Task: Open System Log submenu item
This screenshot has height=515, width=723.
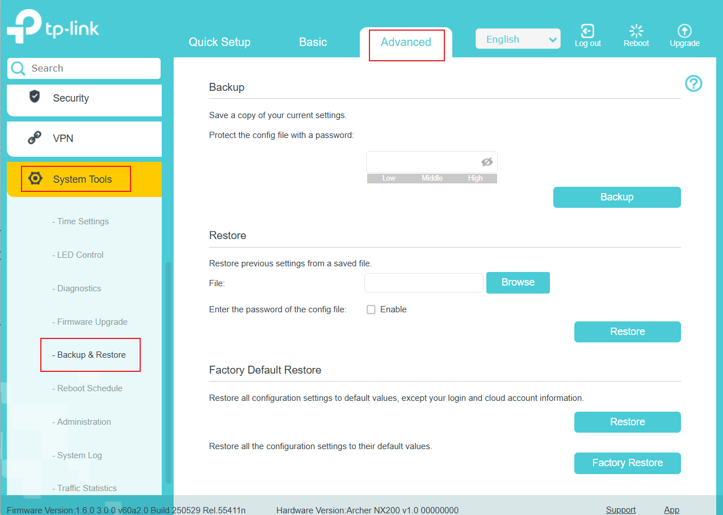Action: pyautogui.click(x=77, y=455)
